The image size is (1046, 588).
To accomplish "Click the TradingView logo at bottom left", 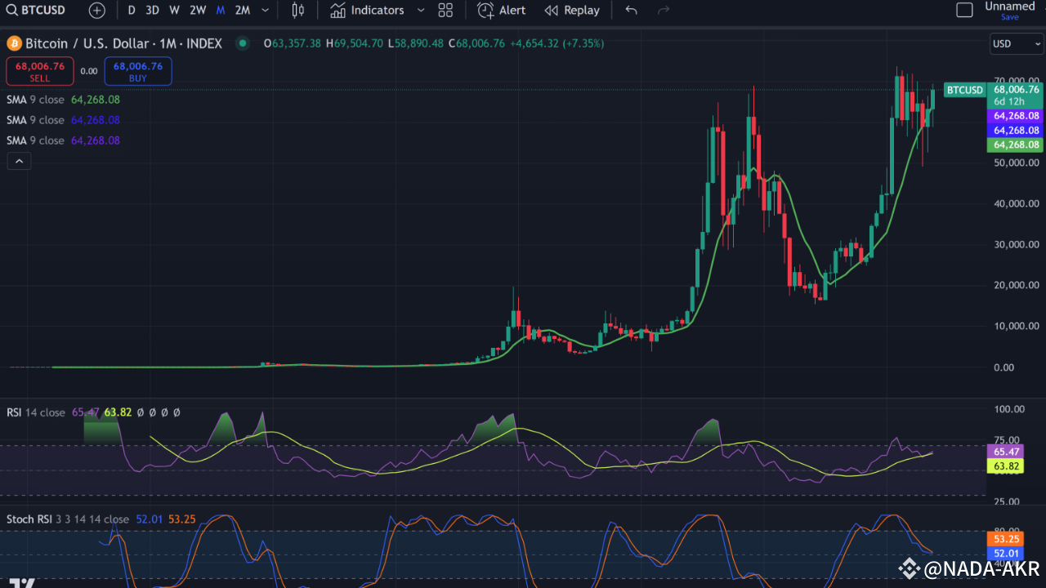I will click(x=22, y=583).
